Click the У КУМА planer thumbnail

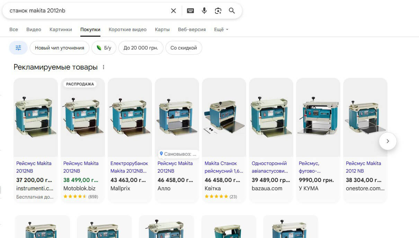[x=318, y=118]
